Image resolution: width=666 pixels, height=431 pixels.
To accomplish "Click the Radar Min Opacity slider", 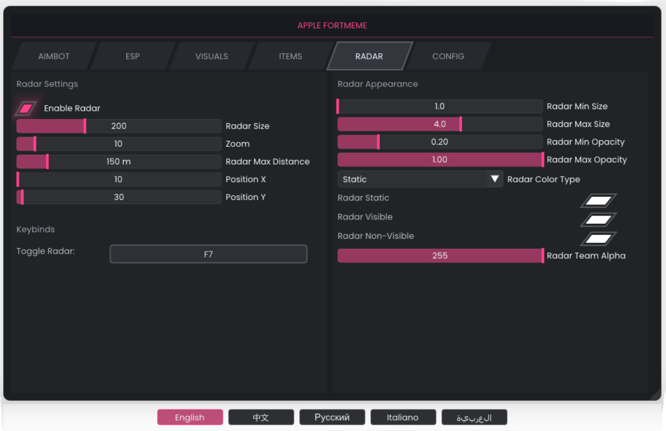I will pos(440,142).
